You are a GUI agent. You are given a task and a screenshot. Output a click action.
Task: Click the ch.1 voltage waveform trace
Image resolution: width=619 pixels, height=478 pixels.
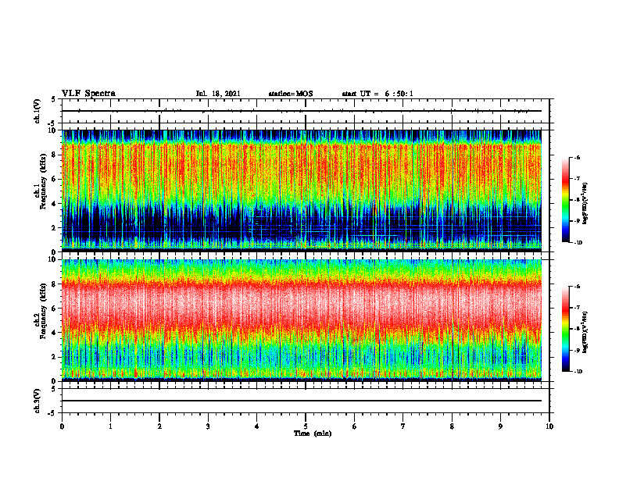click(x=302, y=111)
